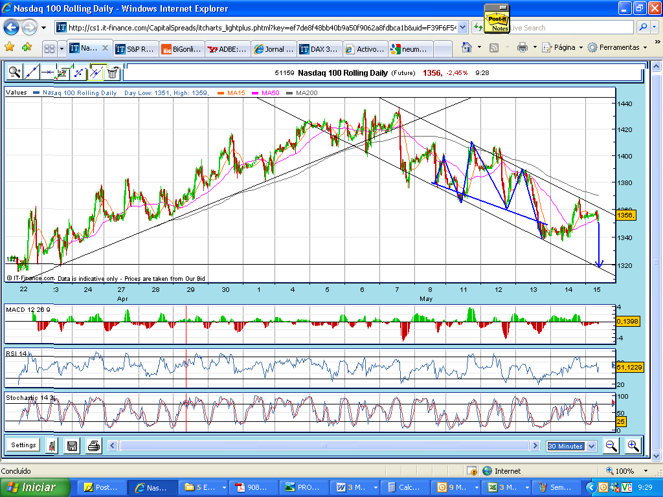Click the MA200 legend label

(306, 93)
